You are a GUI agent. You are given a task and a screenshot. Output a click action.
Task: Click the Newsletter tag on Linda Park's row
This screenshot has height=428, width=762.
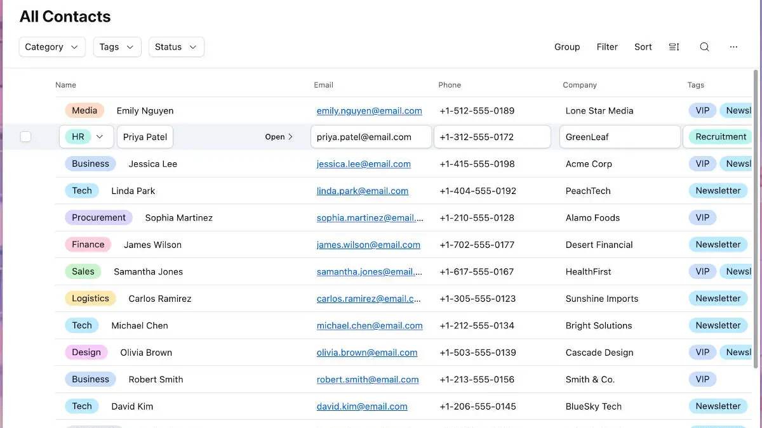click(x=718, y=190)
